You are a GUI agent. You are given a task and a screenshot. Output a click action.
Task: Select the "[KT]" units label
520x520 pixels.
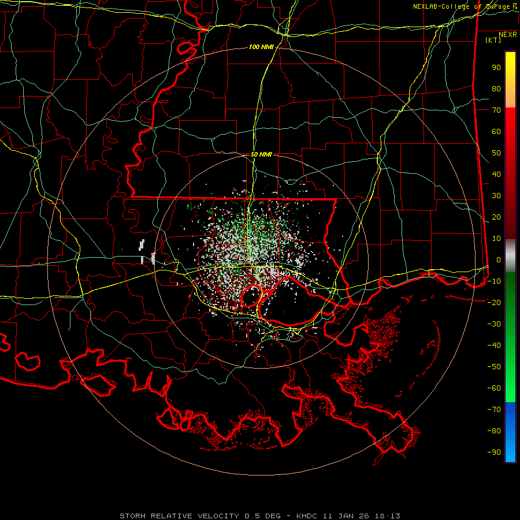493,40
